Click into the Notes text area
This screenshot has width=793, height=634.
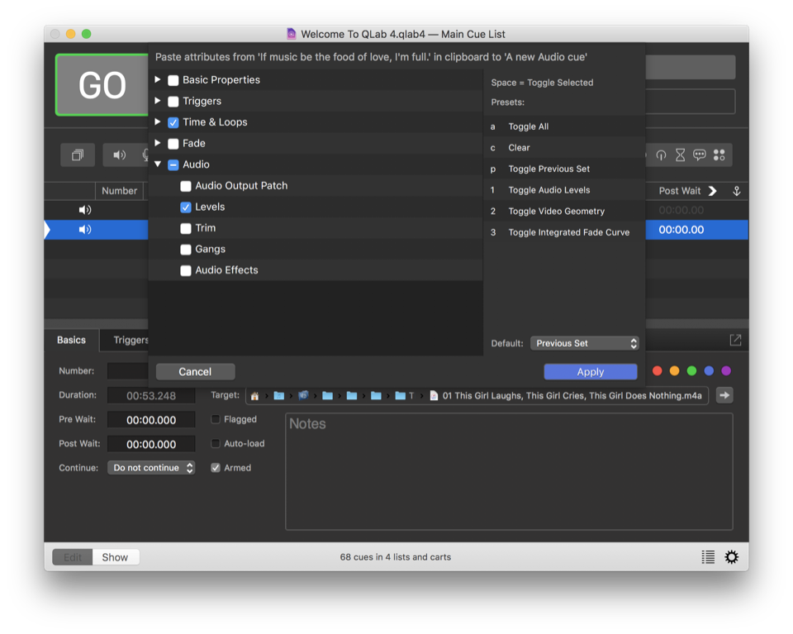pos(509,471)
